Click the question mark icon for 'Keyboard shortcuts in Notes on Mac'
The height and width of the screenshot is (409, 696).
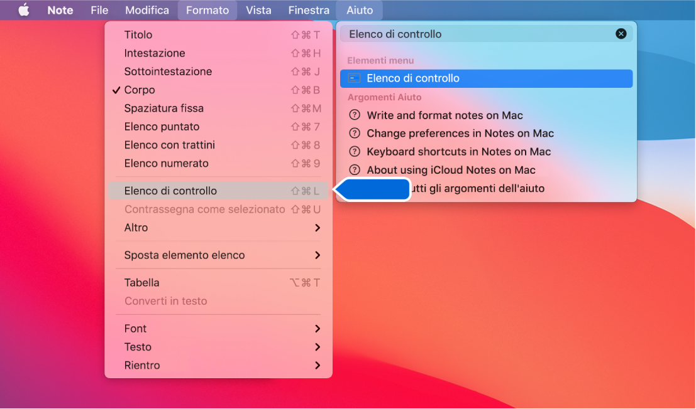coord(355,152)
